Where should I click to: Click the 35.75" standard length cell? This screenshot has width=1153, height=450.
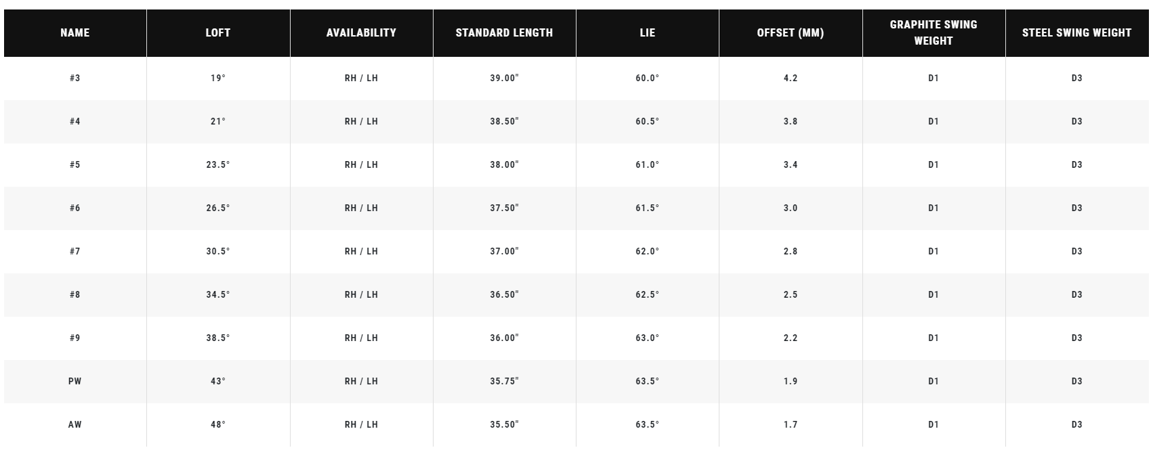pos(504,381)
